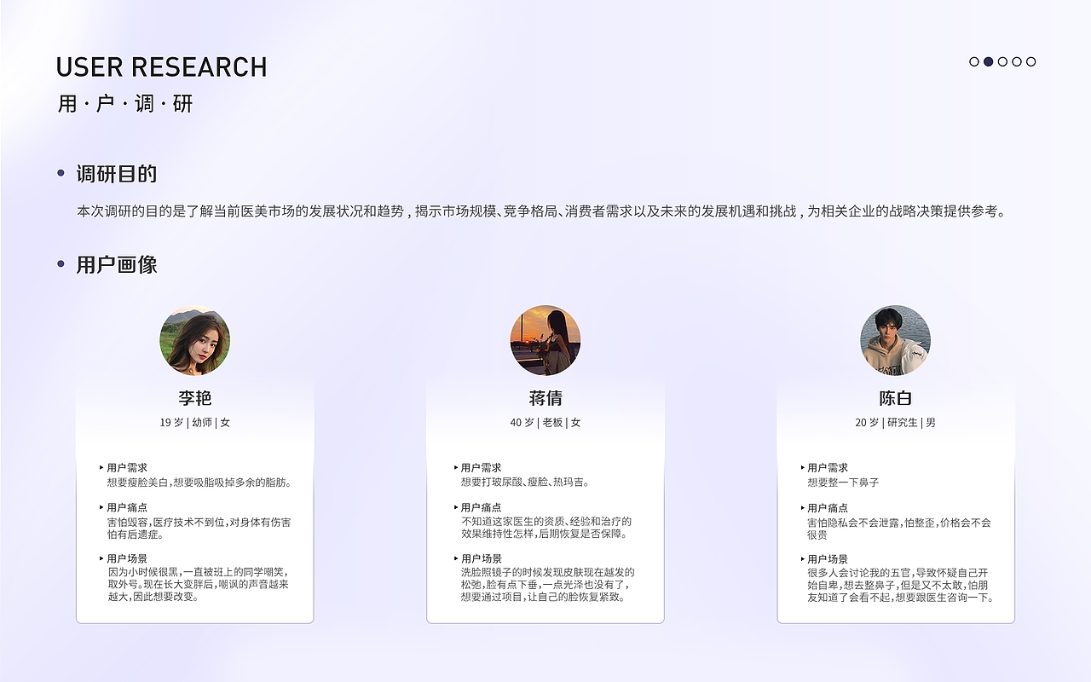The width and height of the screenshot is (1091, 682).
Task: Click the 19 岁 | 幼师 | 女 line
Action: point(195,422)
